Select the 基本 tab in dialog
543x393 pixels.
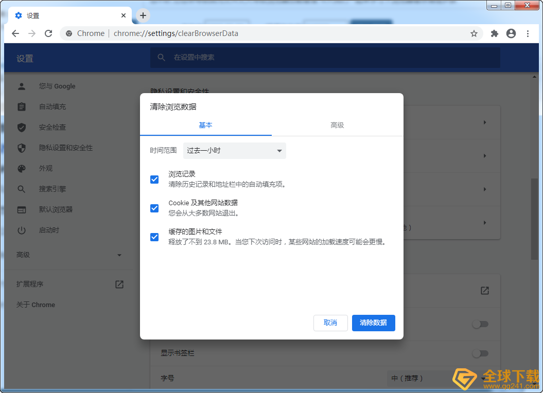pyautogui.click(x=205, y=124)
